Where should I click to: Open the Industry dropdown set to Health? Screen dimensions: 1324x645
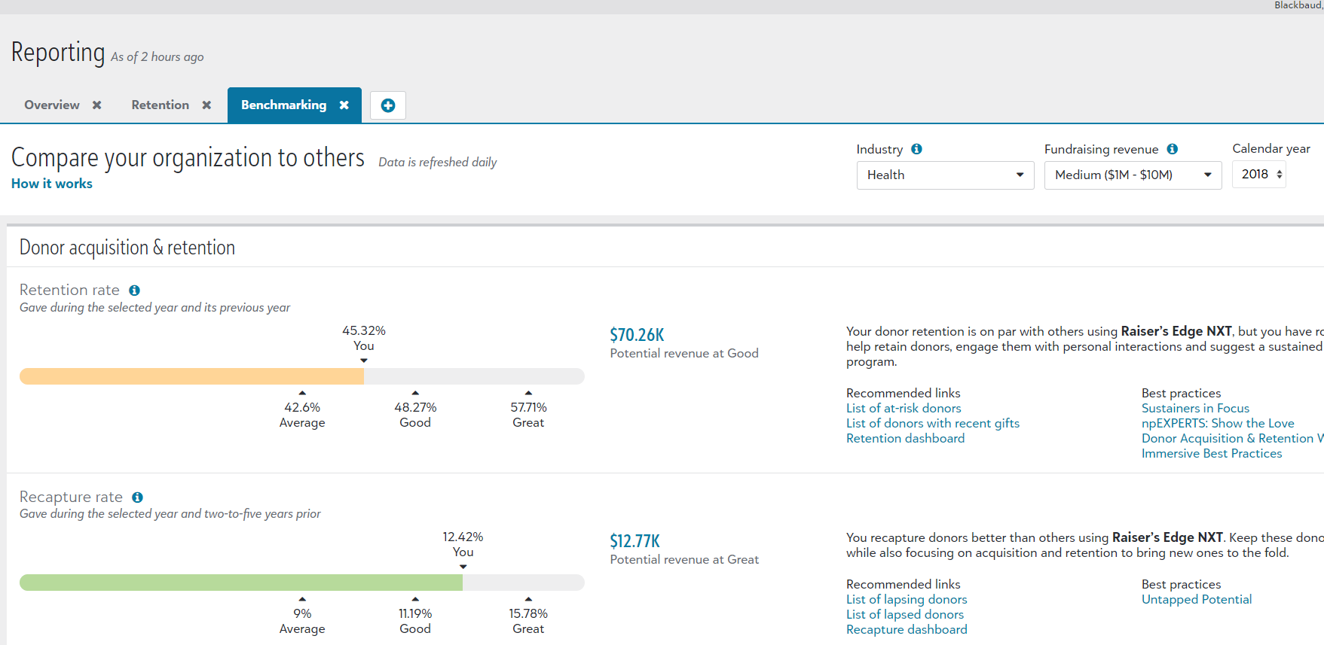tap(945, 175)
